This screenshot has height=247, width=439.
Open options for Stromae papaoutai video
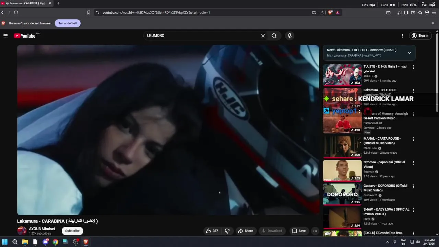[414, 163]
